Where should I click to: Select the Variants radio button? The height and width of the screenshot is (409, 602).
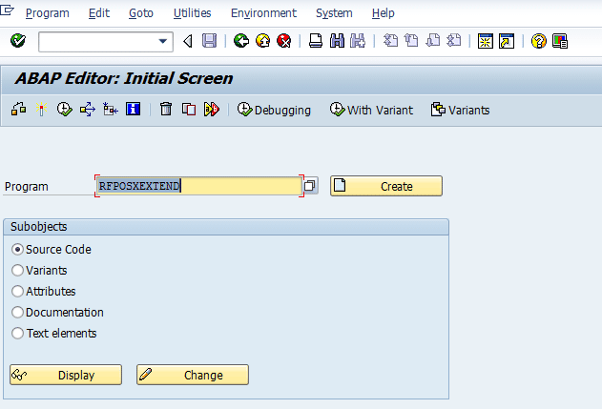point(17,271)
